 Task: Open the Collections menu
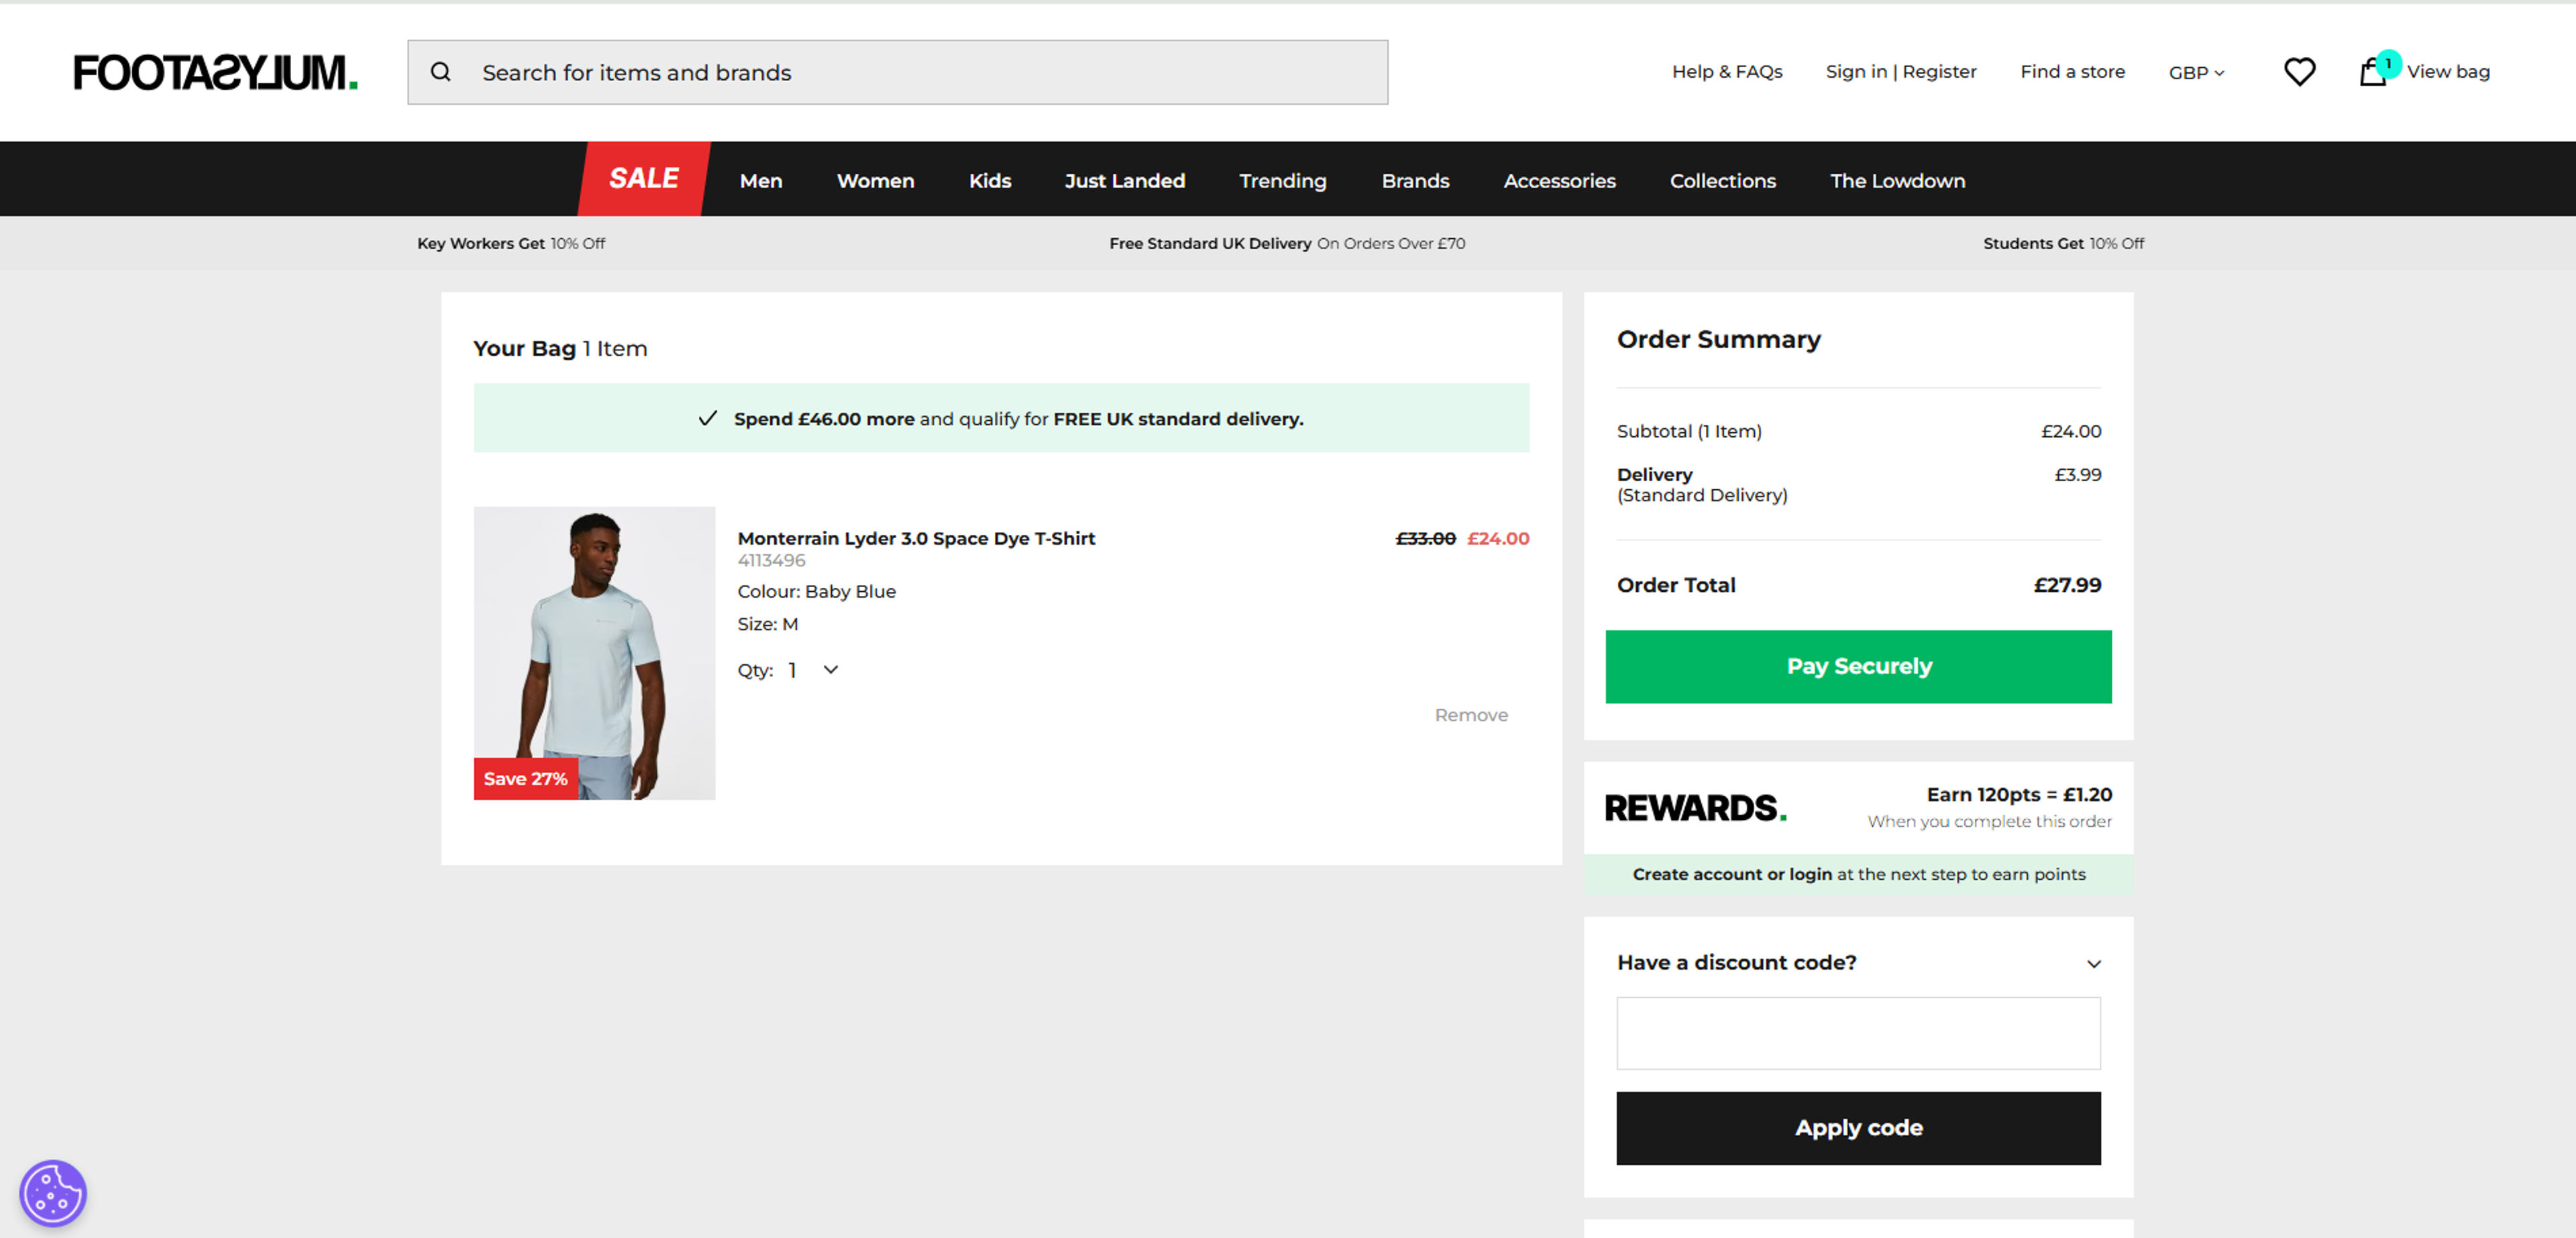[1723, 181]
